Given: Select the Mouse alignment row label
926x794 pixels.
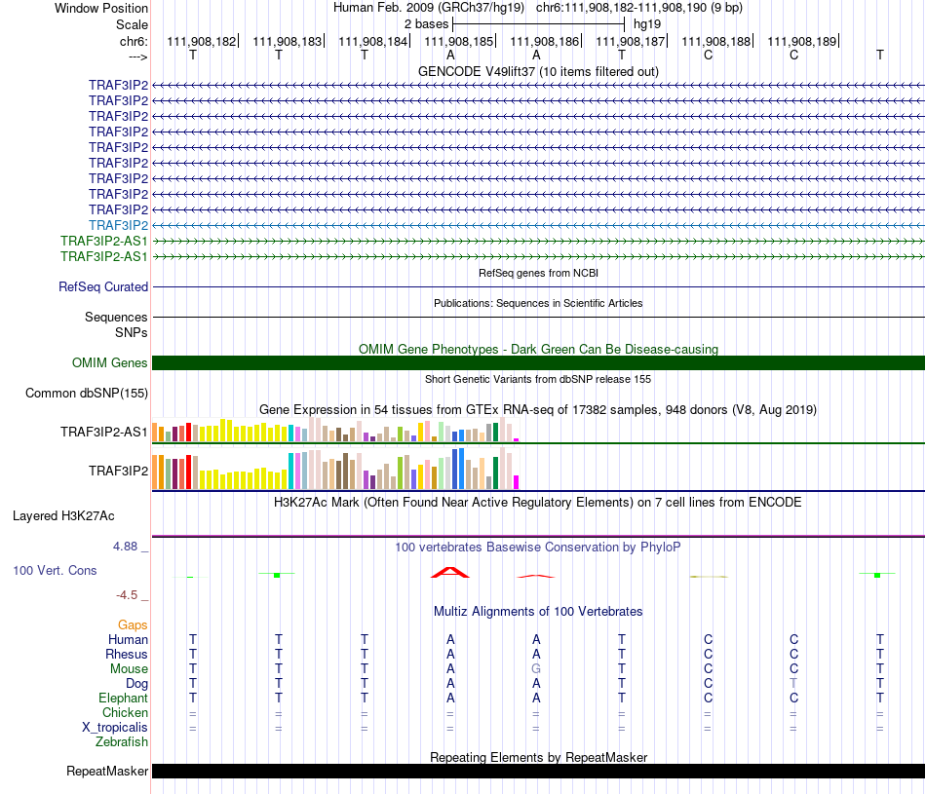Looking at the screenshot, I should [129, 669].
